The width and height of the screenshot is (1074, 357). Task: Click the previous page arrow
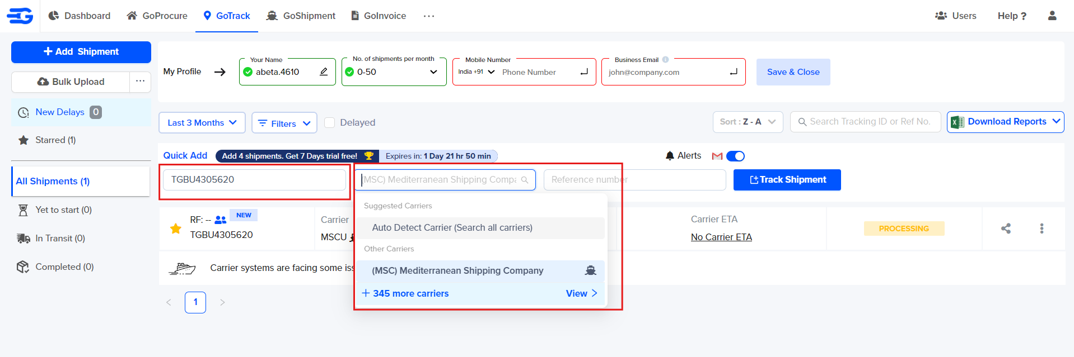169,302
